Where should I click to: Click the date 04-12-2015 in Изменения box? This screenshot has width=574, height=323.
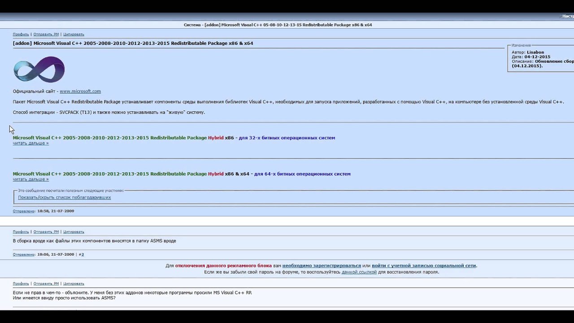pyautogui.click(x=537, y=57)
